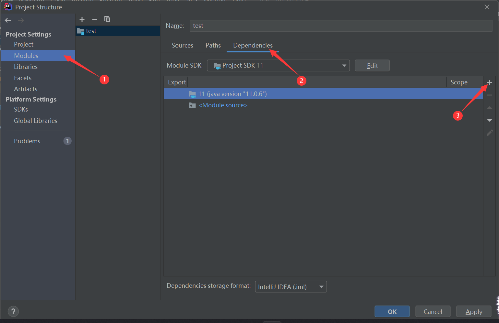Select the 11 java version row
The height and width of the screenshot is (323, 499).
[x=323, y=94]
